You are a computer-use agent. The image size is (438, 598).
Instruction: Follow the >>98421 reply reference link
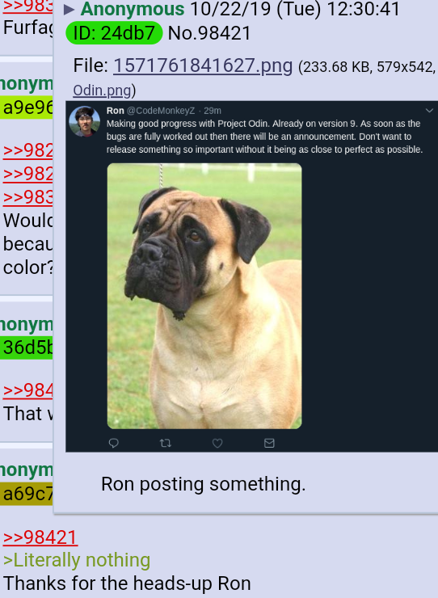tap(40, 537)
